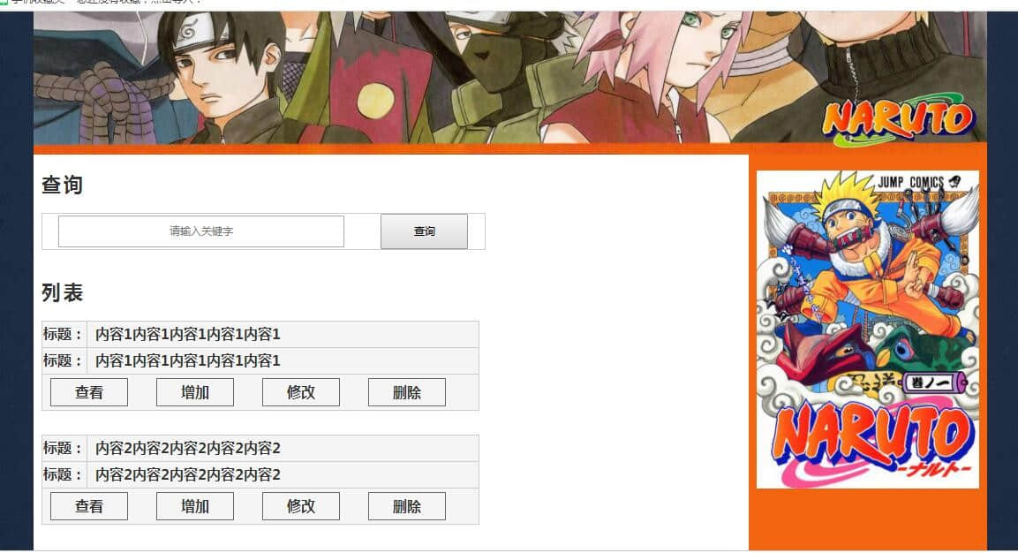This screenshot has height=553, width=1018.
Task: Select 修改 for the 内容2 entry
Action: coord(300,506)
